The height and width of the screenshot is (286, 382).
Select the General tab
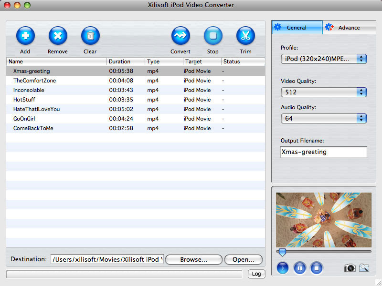pos(297,27)
